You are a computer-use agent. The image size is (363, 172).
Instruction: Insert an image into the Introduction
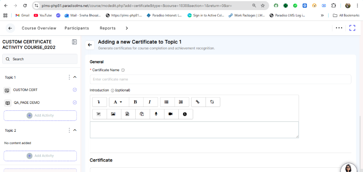[x=113, y=114]
